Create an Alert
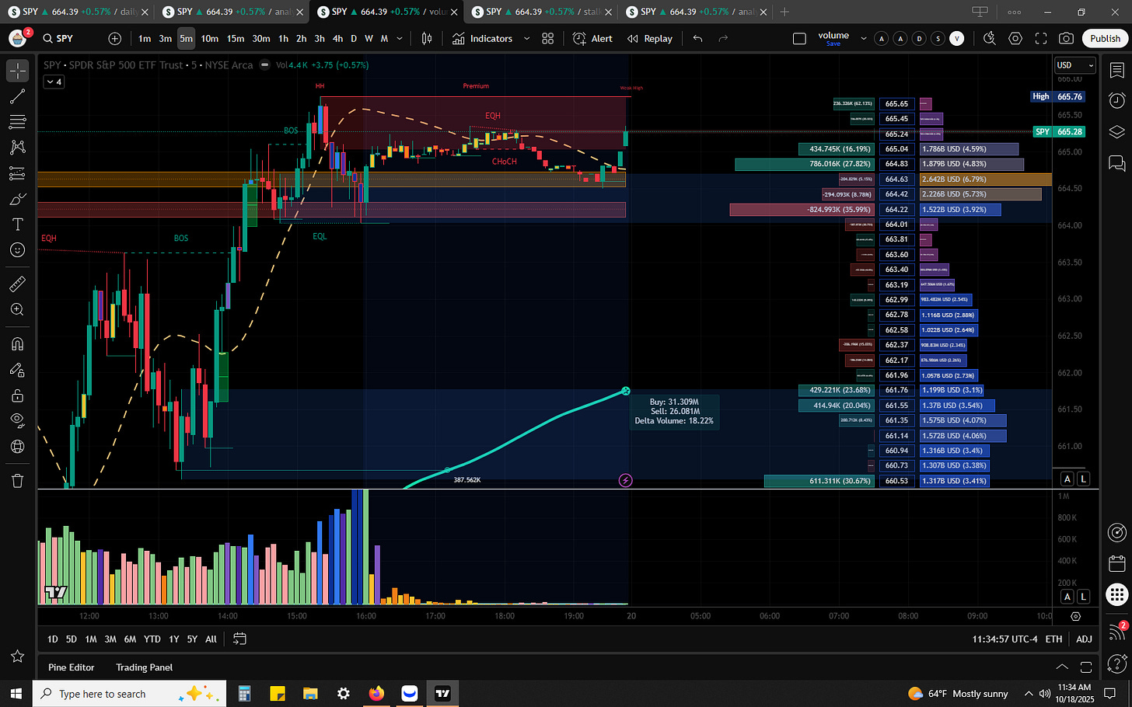The width and height of the screenshot is (1132, 707). tap(592, 38)
